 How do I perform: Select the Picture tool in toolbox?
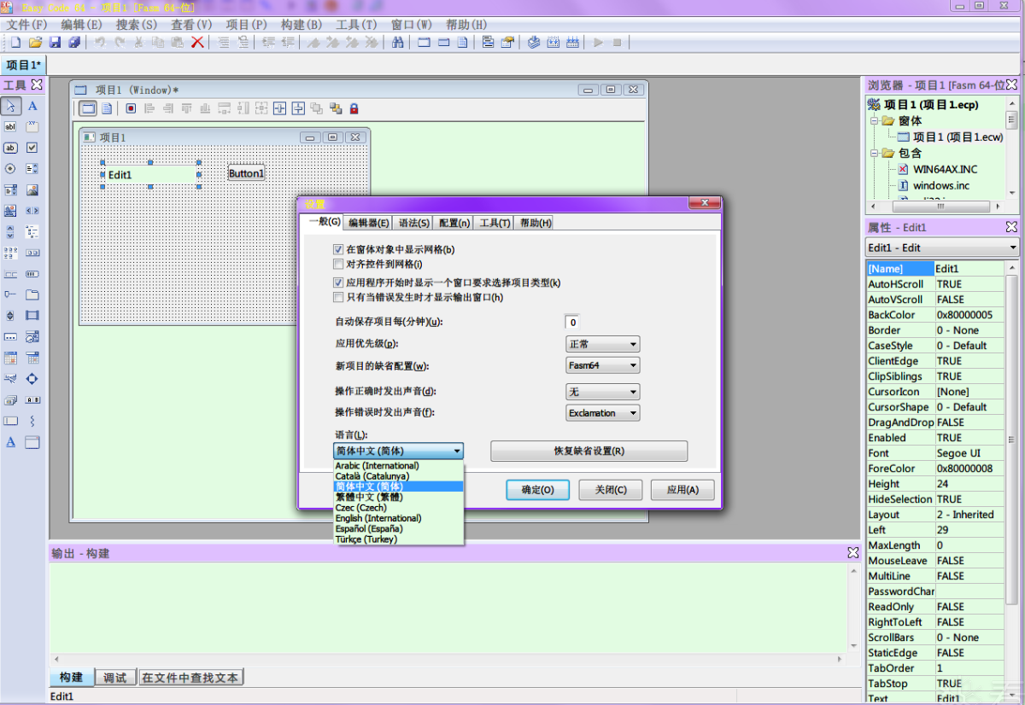click(x=32, y=190)
